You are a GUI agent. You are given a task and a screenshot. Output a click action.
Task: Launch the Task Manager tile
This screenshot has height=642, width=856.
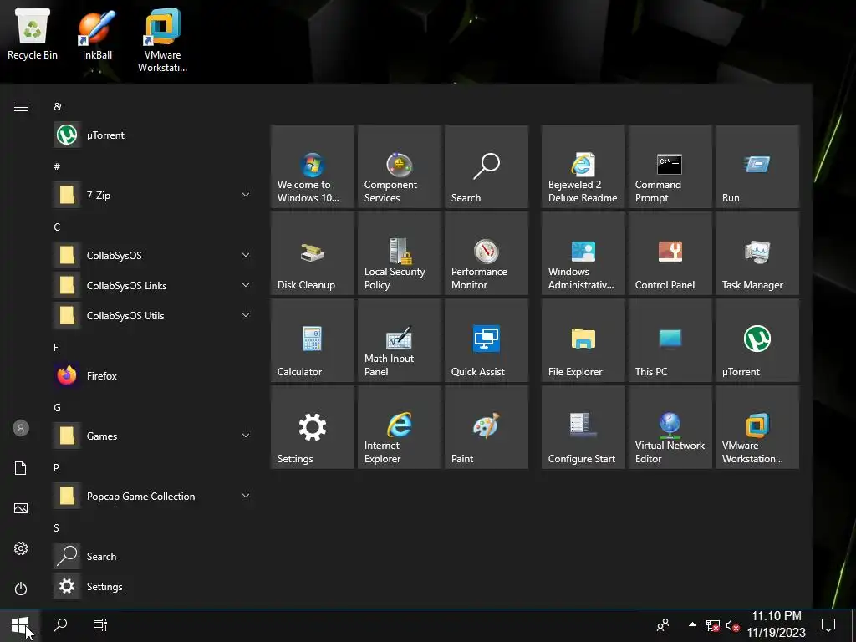click(757, 253)
